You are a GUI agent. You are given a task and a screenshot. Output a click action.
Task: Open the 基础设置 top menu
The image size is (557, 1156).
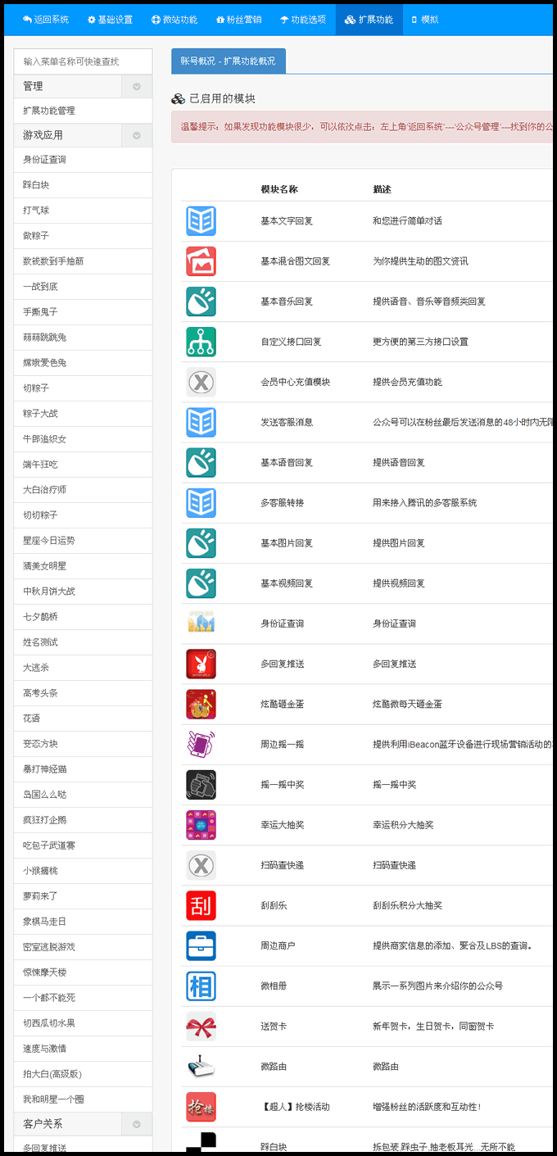tap(110, 20)
